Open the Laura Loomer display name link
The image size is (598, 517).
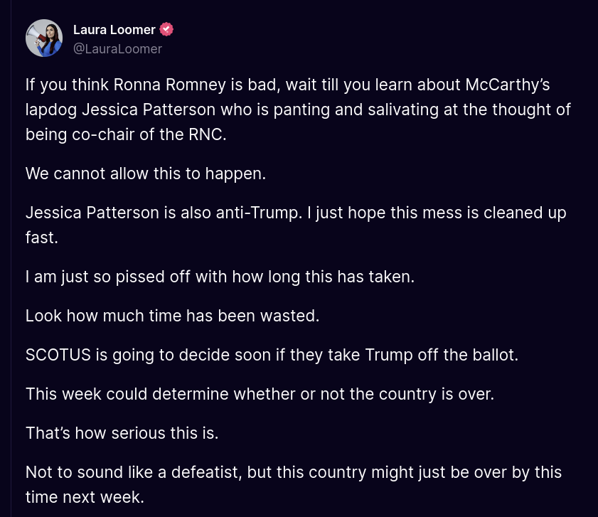pyautogui.click(x=114, y=30)
